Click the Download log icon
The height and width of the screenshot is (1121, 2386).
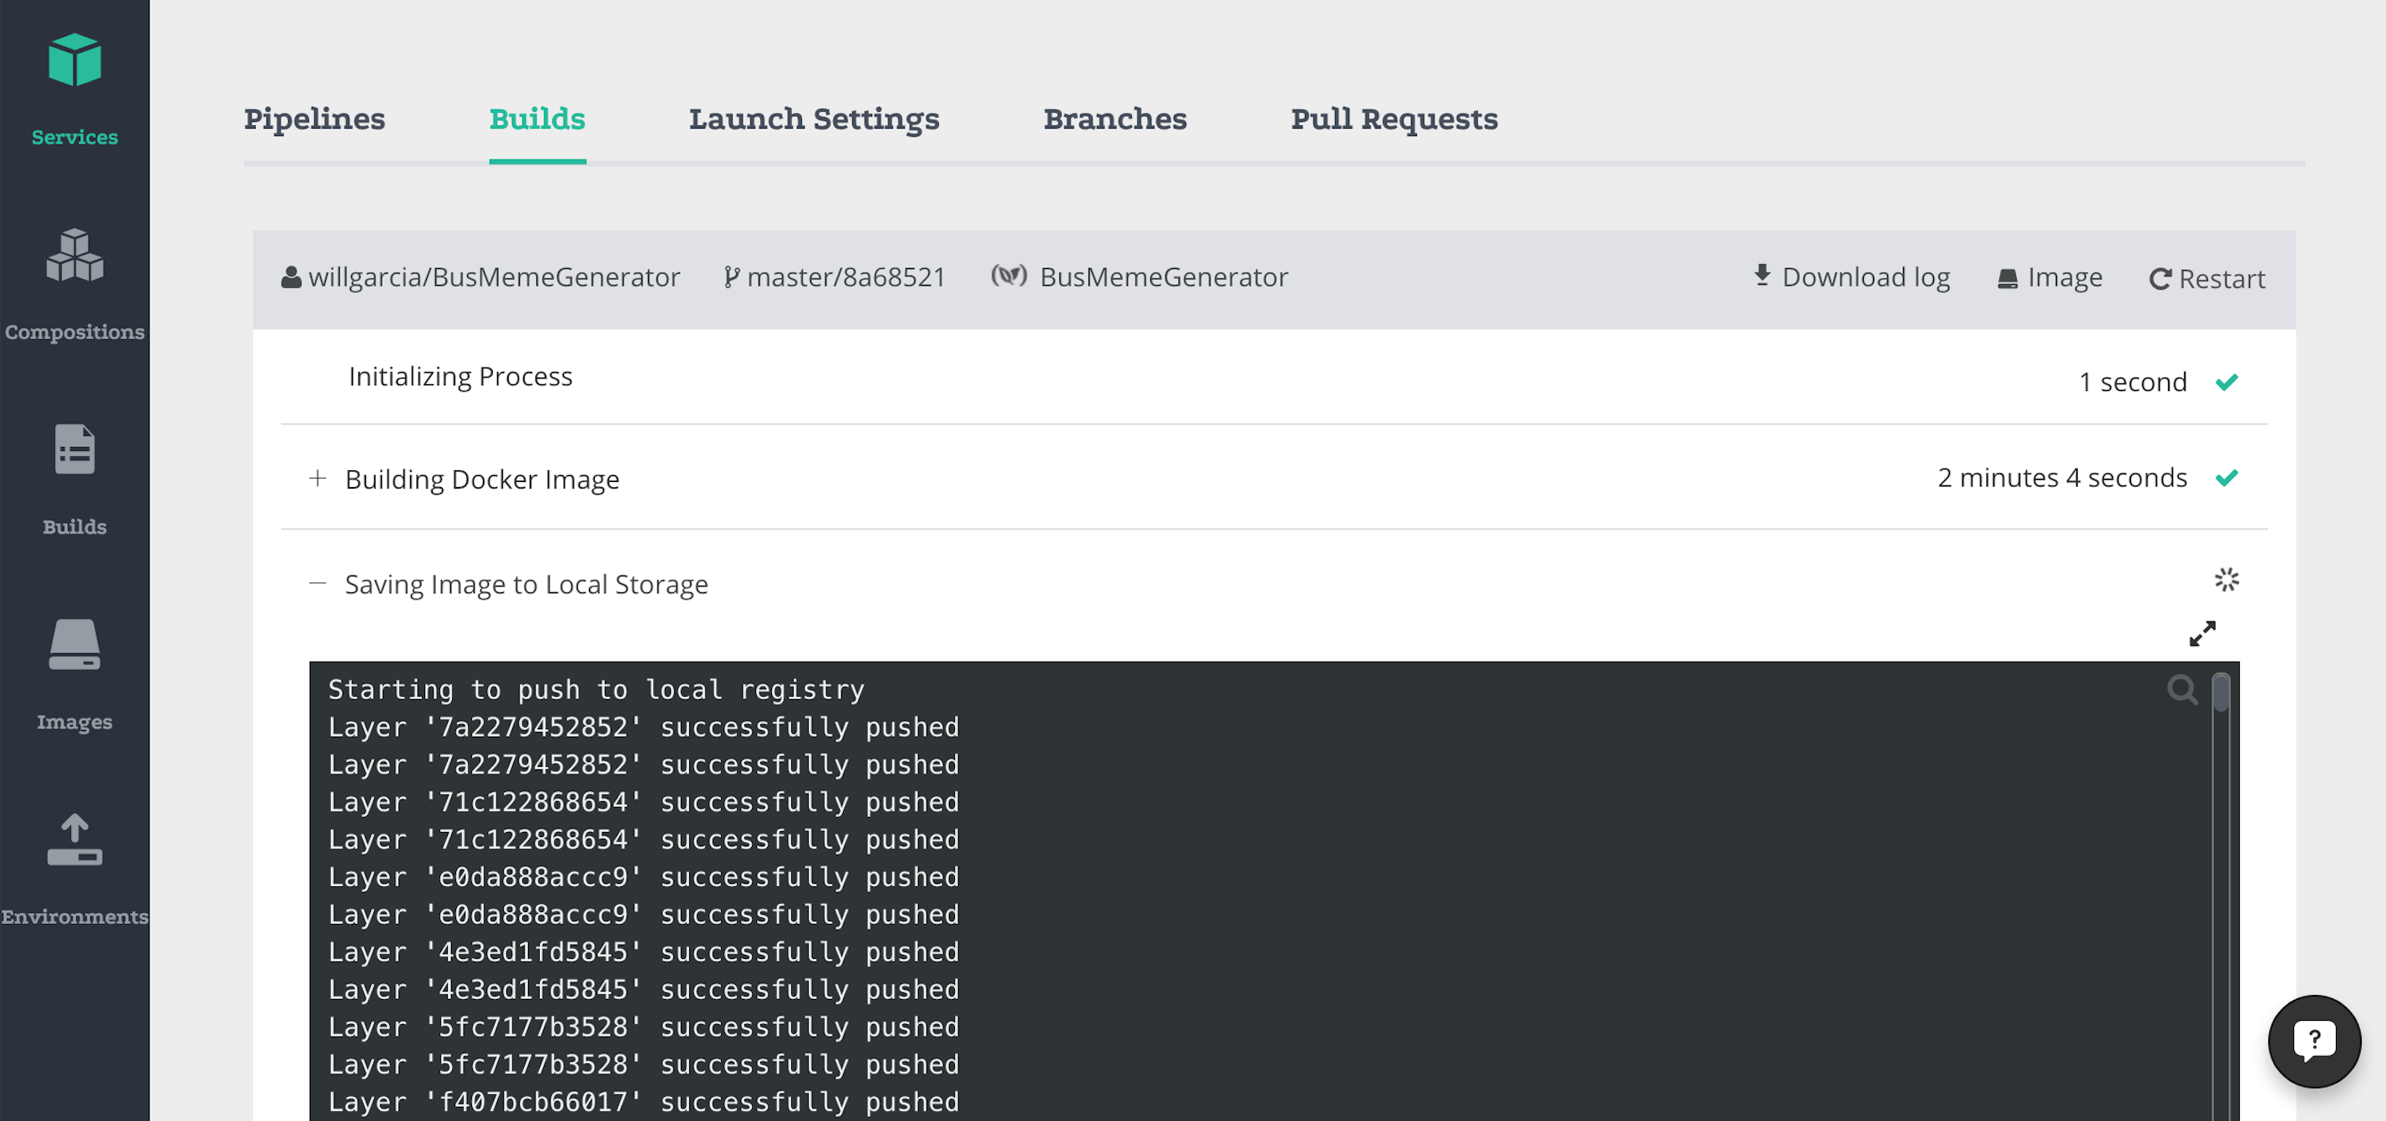click(x=1761, y=275)
